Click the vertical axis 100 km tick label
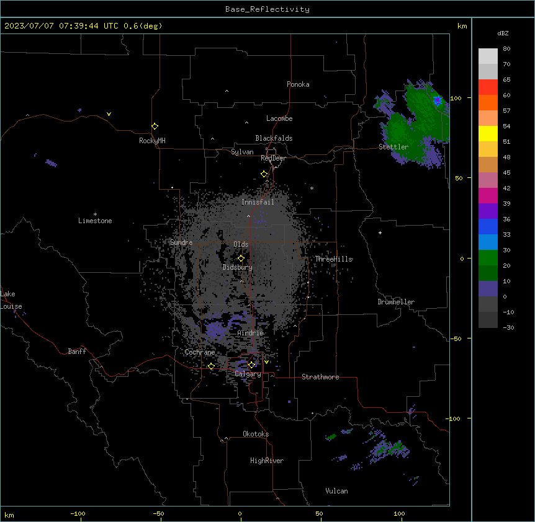The height and width of the screenshot is (522, 535). tap(456, 98)
